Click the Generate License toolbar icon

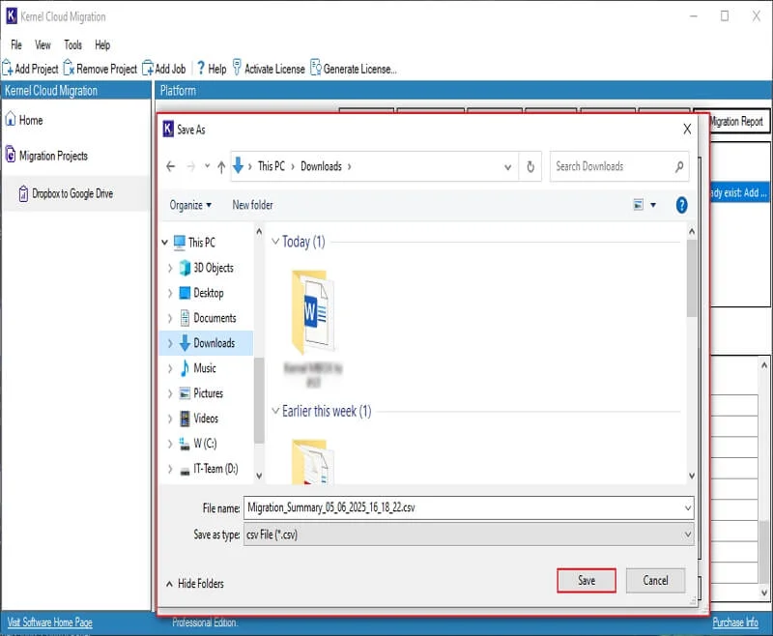(316, 68)
